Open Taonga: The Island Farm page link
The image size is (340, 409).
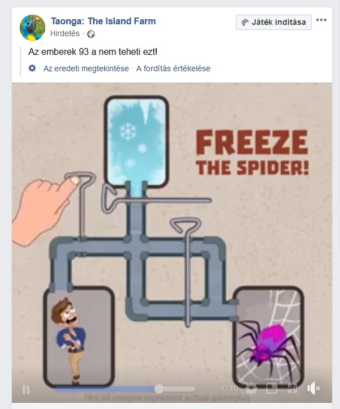pos(104,21)
